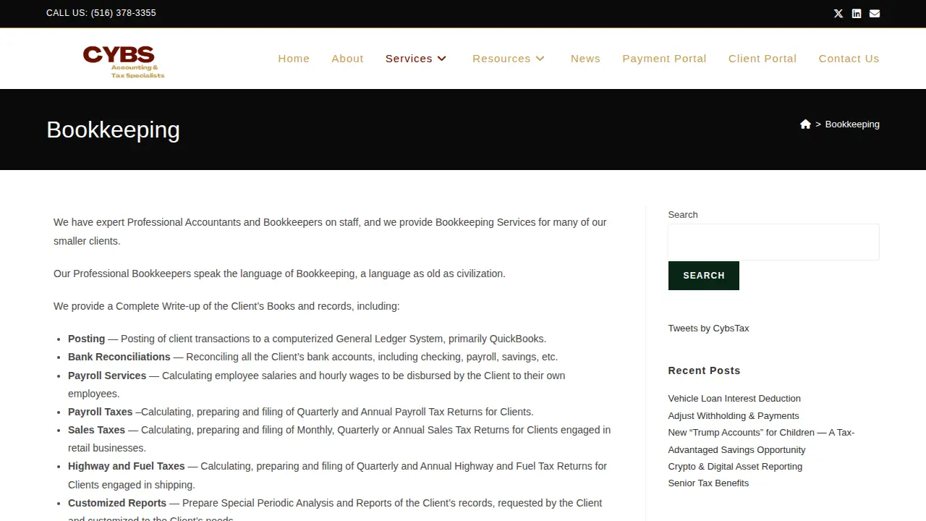The image size is (926, 521).
Task: Click the bold Bank Reconciliations term
Action: (x=119, y=357)
